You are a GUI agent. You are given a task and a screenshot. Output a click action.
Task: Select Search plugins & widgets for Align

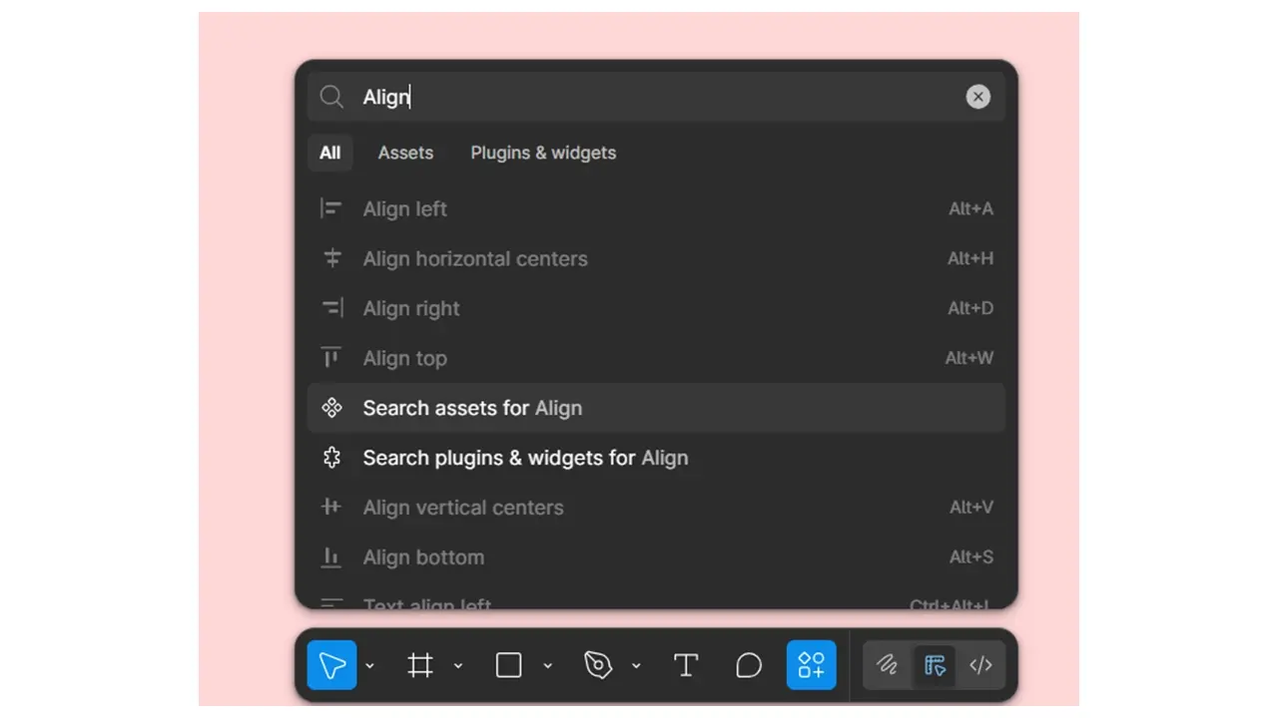656,458
